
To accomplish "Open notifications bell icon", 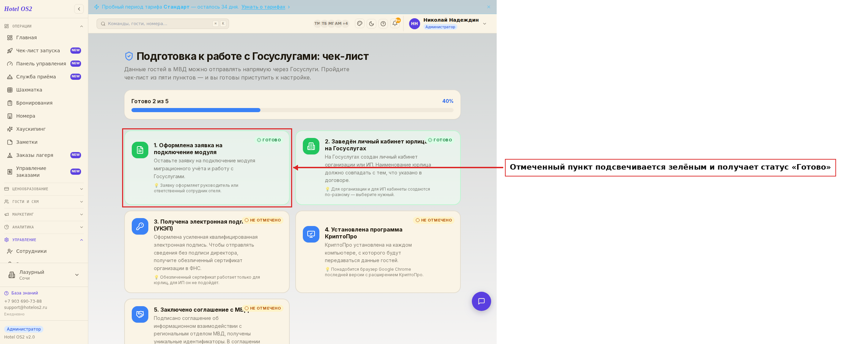I will [x=395, y=24].
